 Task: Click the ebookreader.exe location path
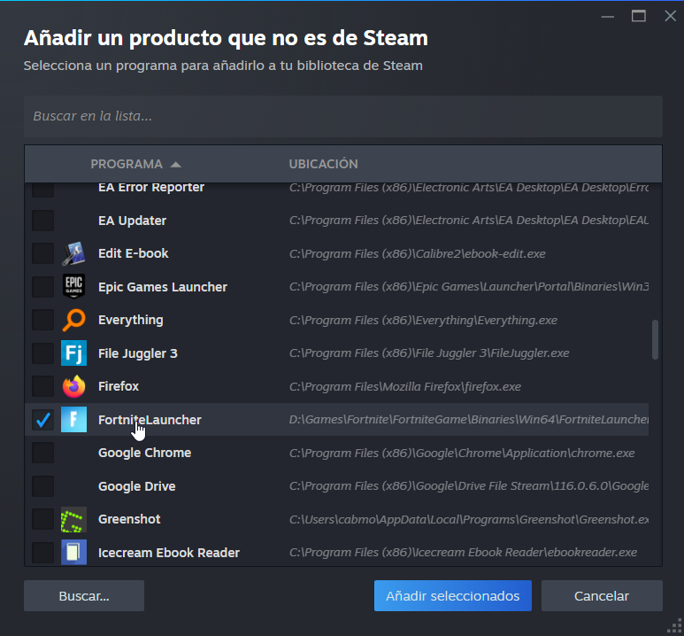pyautogui.click(x=463, y=553)
